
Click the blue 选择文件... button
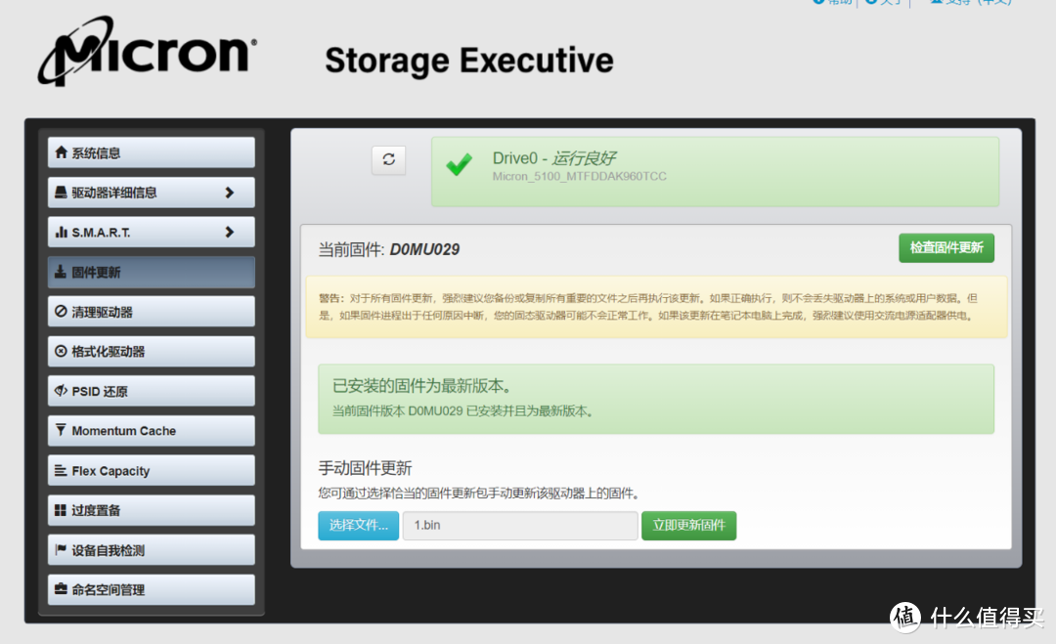pos(358,526)
